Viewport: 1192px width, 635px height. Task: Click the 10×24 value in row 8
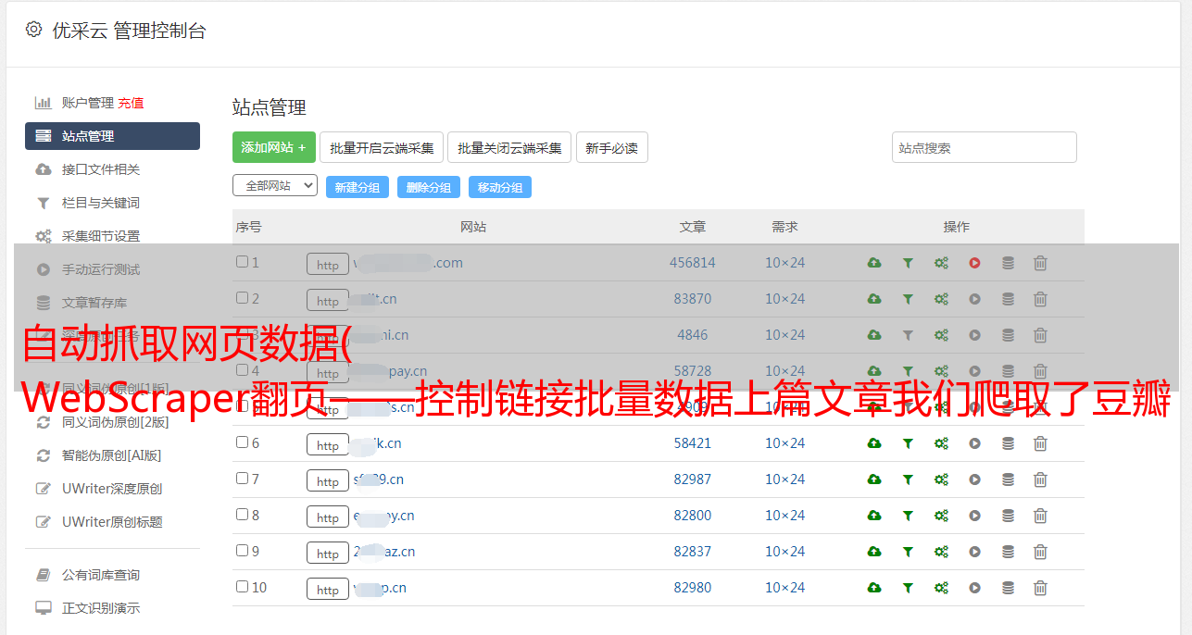pyautogui.click(x=785, y=516)
